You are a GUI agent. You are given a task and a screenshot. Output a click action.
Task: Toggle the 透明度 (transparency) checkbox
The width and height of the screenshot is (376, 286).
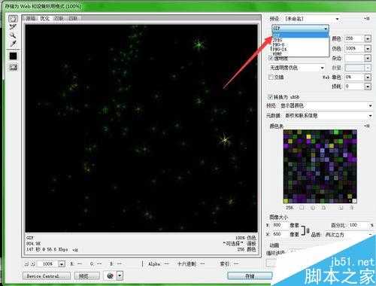(x=271, y=58)
